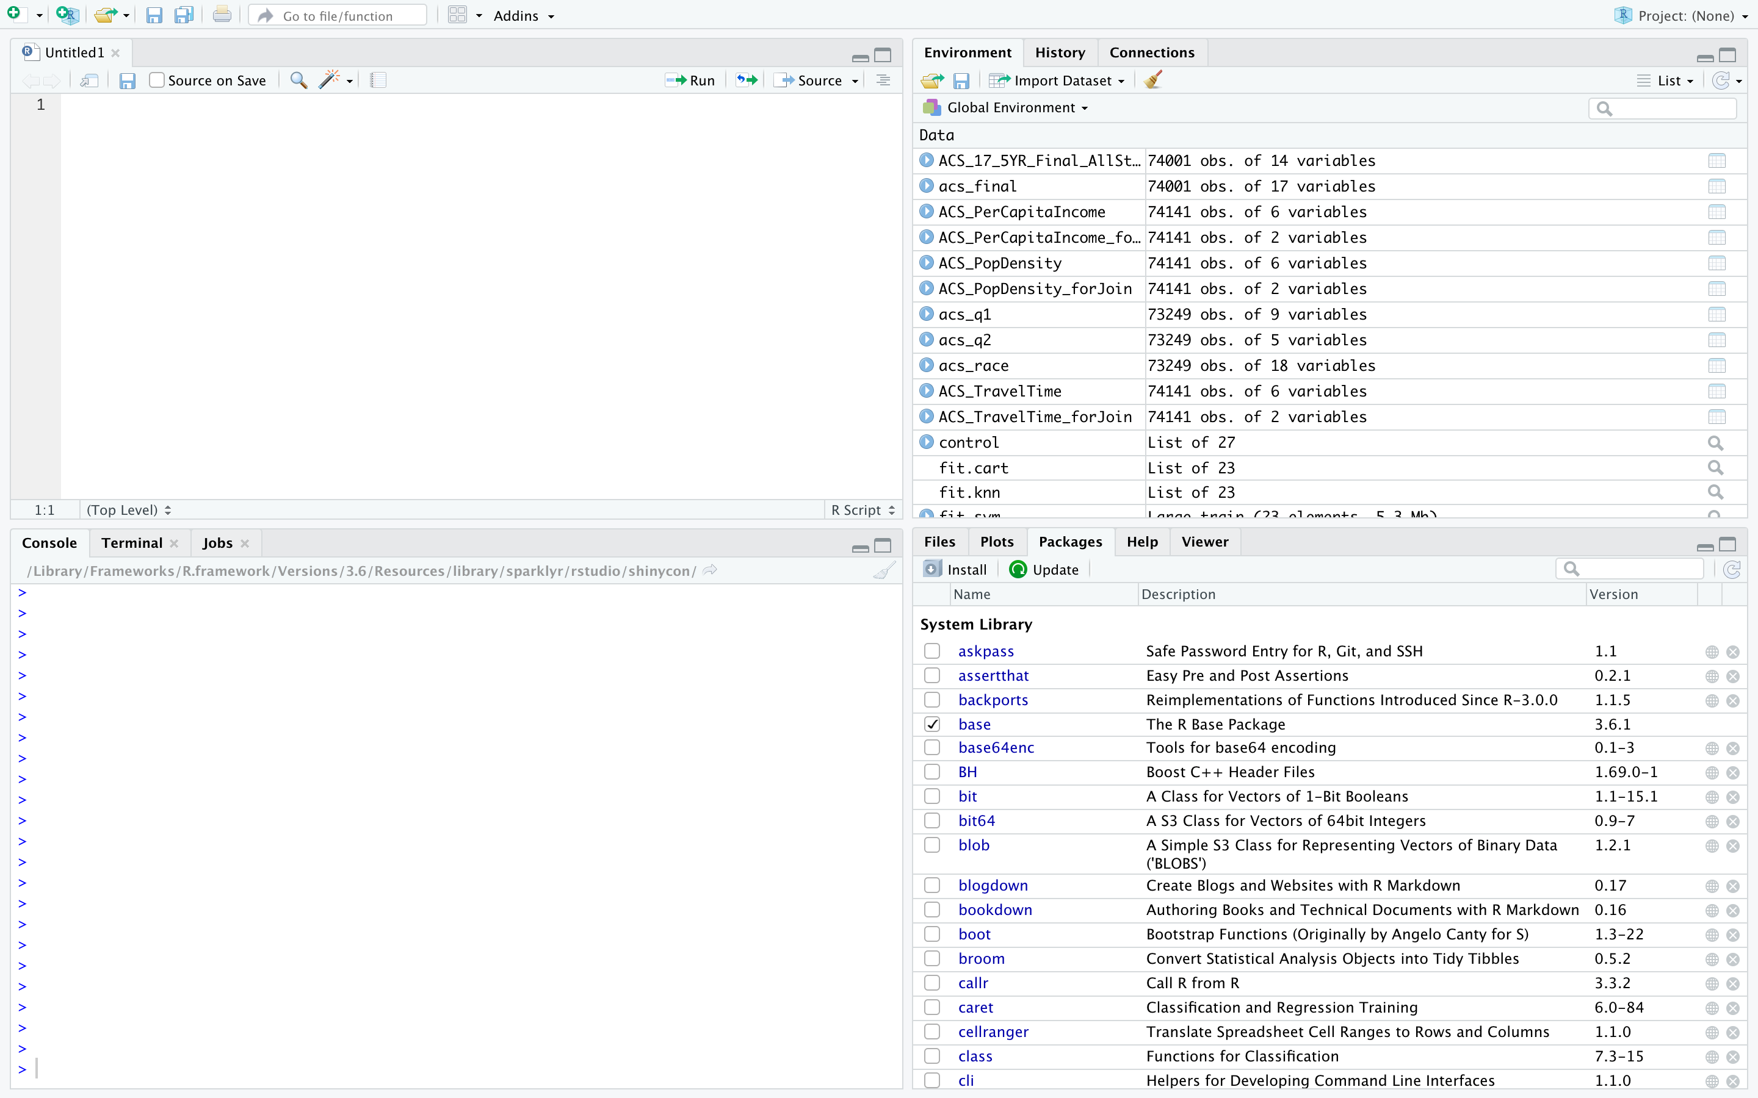
Task: Open the R Script file type selector
Action: [x=863, y=511]
